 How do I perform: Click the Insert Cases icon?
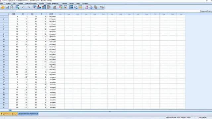click(61, 7)
